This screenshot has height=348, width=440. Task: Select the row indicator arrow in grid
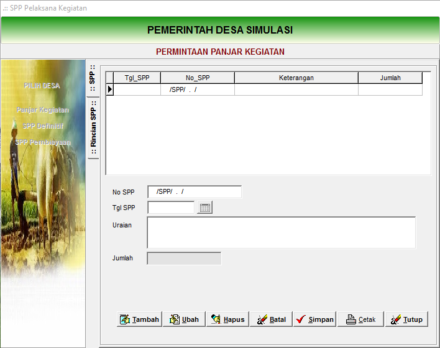110,89
